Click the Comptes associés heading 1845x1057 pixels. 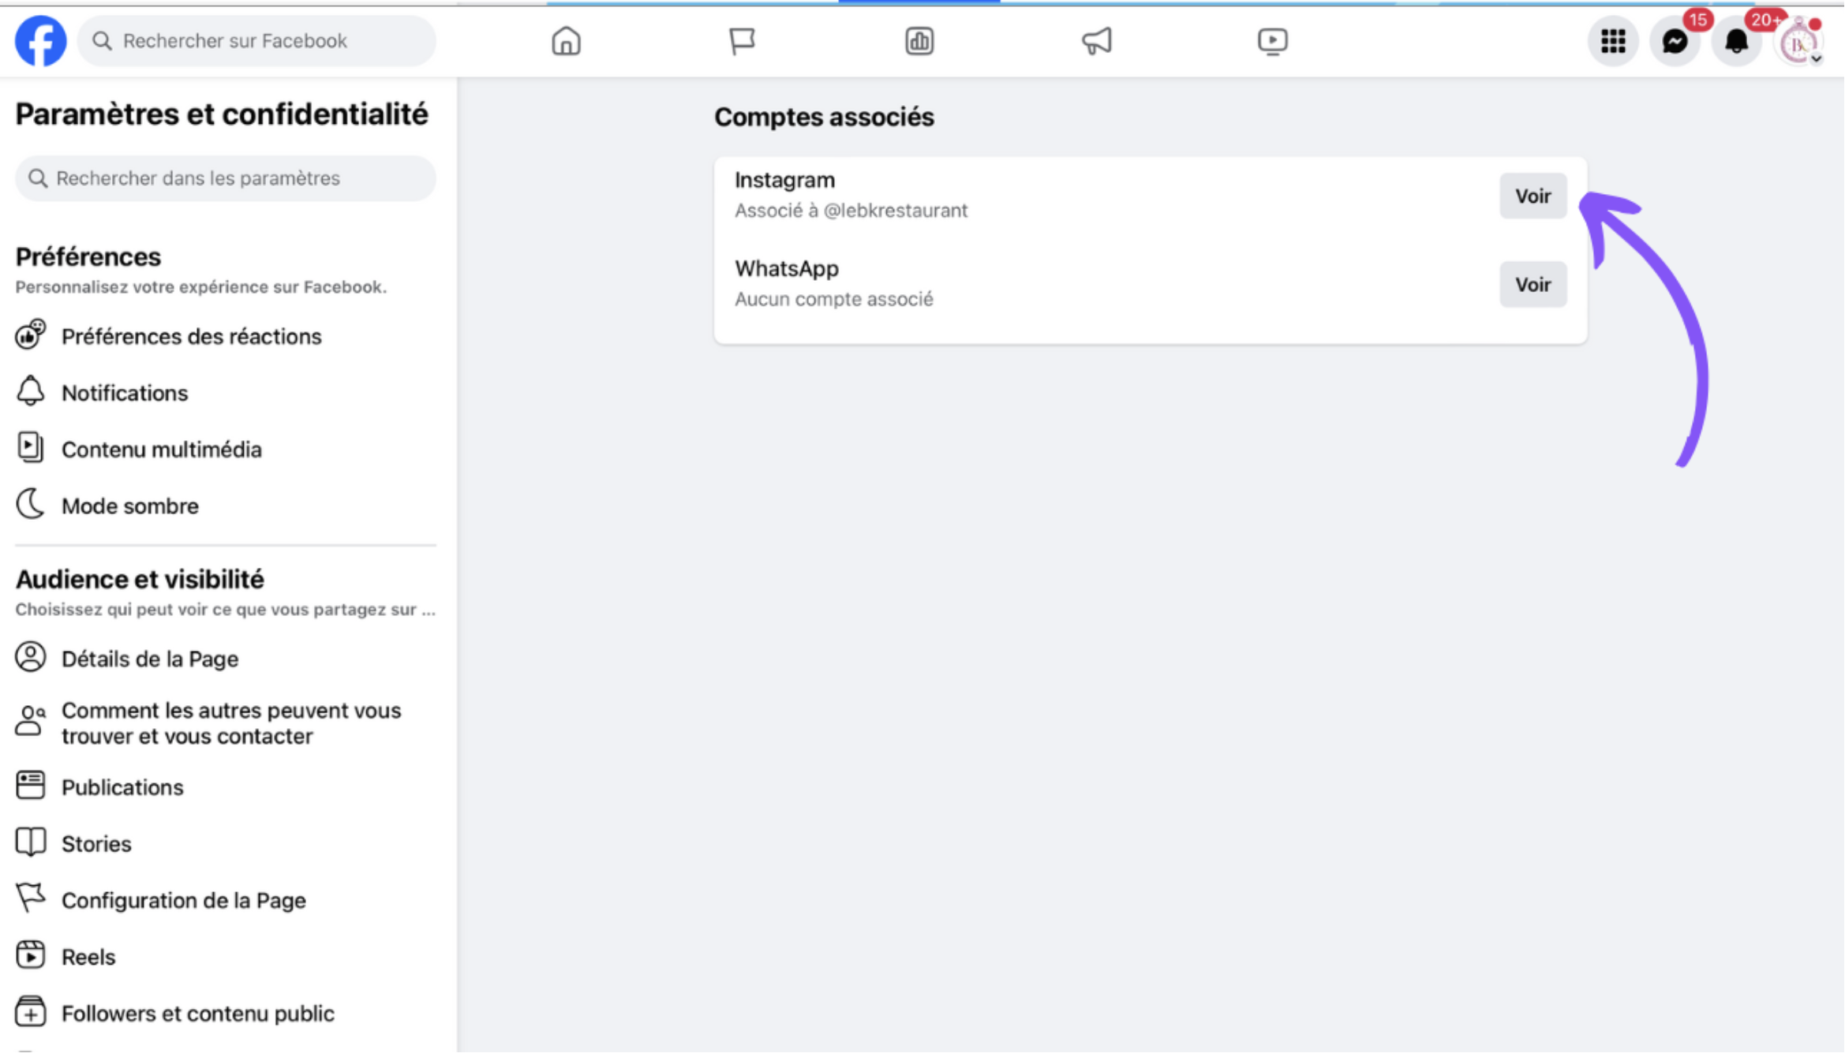[x=824, y=118]
